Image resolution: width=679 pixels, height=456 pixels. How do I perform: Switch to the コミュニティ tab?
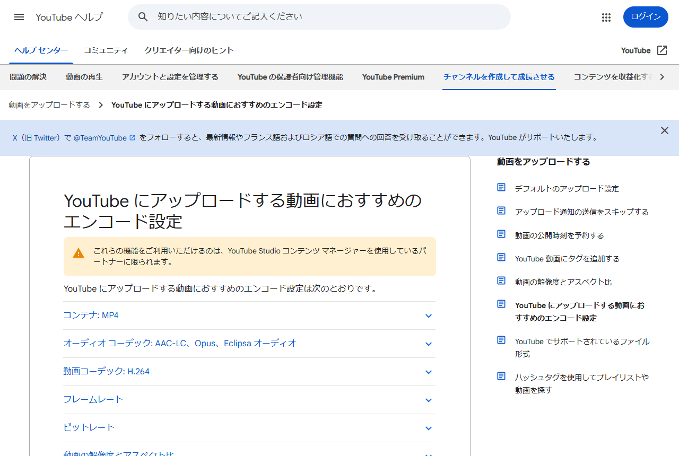coord(106,50)
